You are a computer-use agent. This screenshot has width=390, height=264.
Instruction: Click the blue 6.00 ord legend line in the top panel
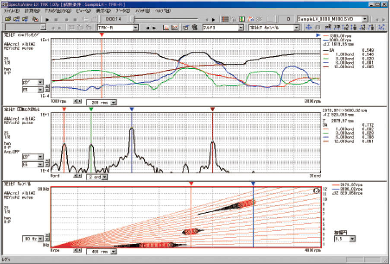(325, 63)
